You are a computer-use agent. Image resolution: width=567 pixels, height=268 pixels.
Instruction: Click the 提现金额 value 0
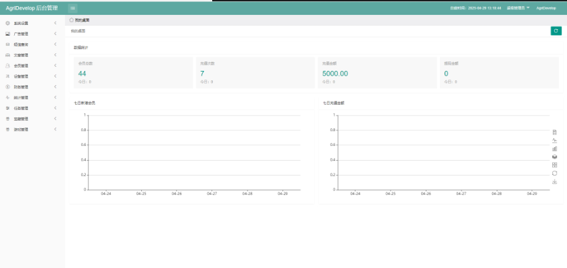coord(446,74)
